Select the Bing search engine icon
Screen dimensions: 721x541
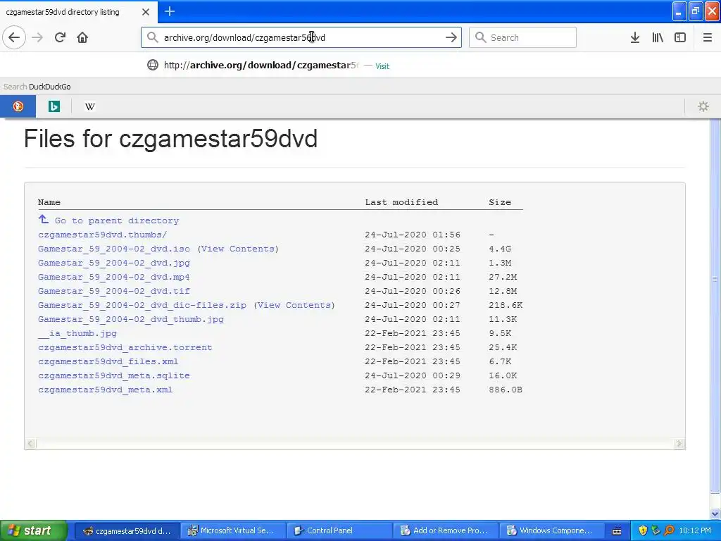[54, 107]
